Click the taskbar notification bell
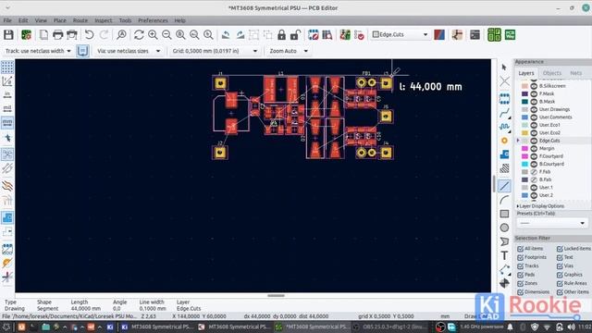Screen dimensions: 592x333 point(510,327)
